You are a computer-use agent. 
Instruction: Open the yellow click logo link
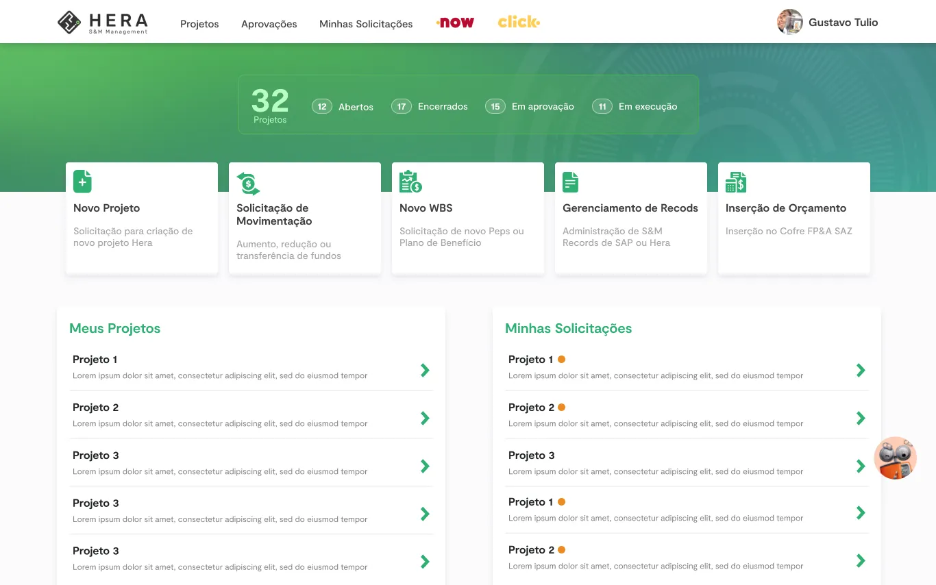(519, 23)
